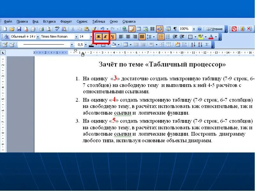Print the document via printer icon
This screenshot has height=191, width=255.
[41, 29]
